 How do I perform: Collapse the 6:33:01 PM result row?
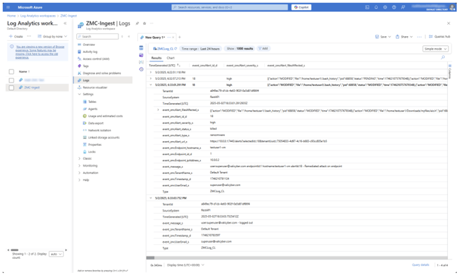pyautogui.click(x=151, y=85)
